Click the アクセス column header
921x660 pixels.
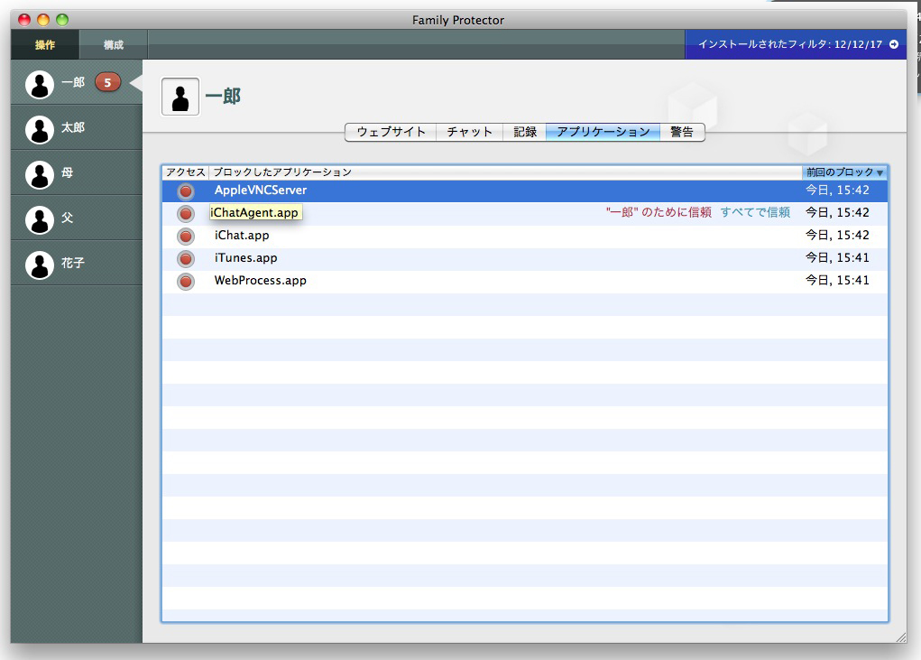(x=185, y=172)
